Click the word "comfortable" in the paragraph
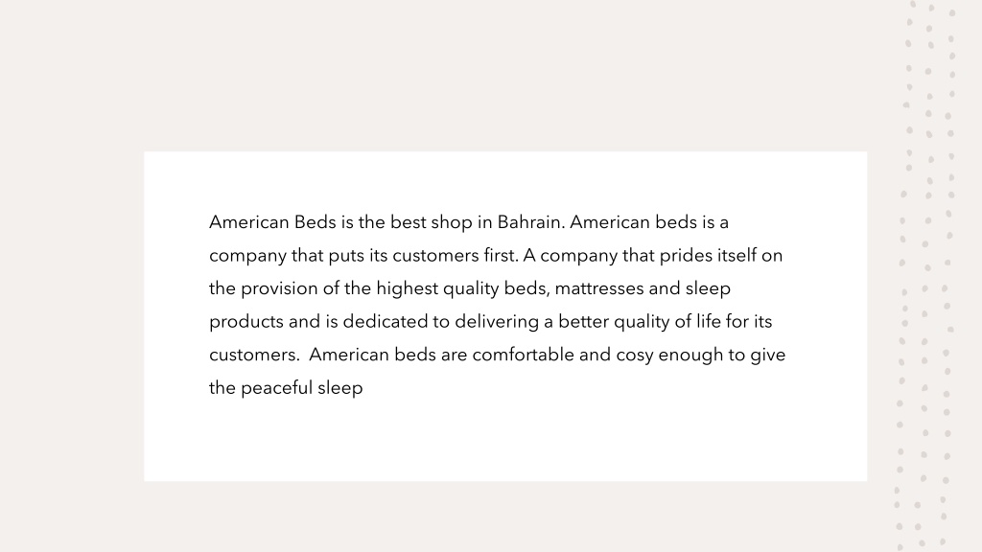Screen dimensions: 982x552 click(523, 355)
